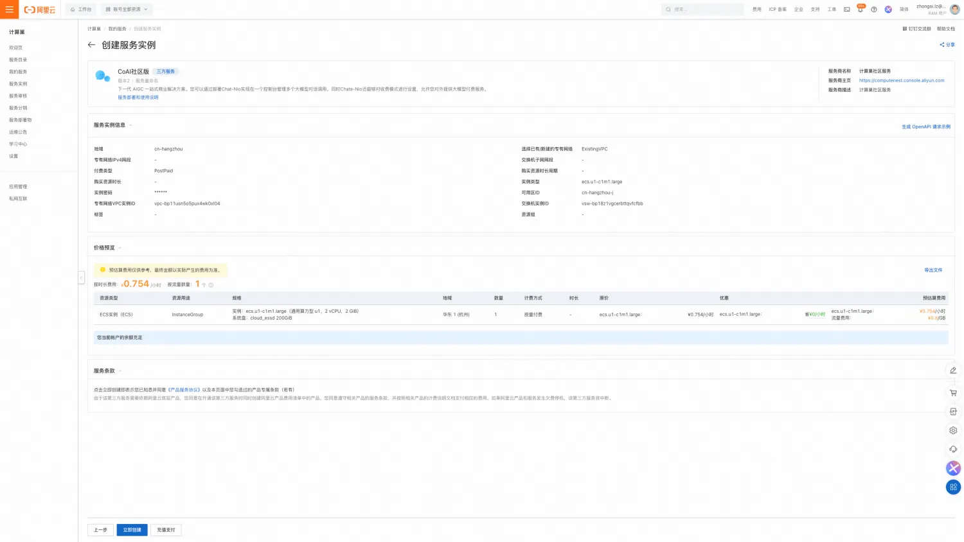Go back with the arrow icon

[91, 45]
